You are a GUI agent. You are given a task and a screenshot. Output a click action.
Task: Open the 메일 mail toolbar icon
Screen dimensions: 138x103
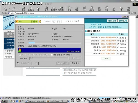click(70, 9)
